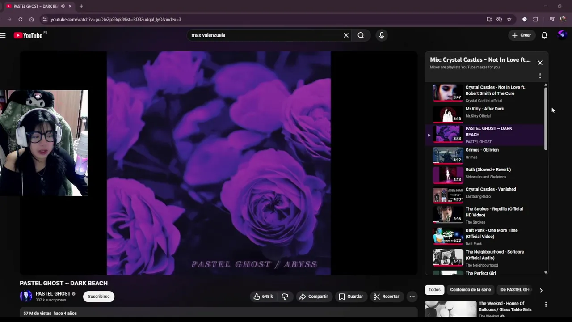Open the YouTube account avatar menu
572x322 pixels.
(x=562, y=35)
